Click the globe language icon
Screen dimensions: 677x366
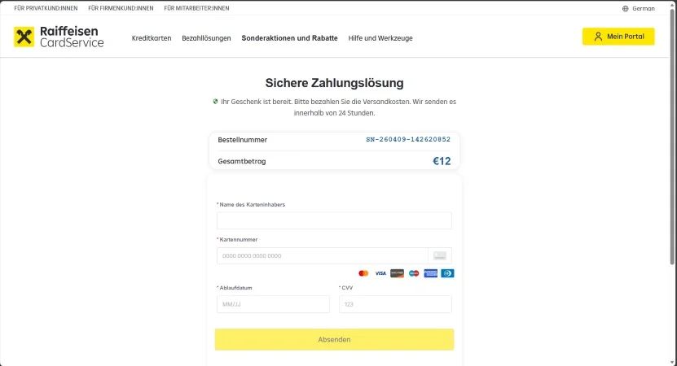click(x=625, y=8)
